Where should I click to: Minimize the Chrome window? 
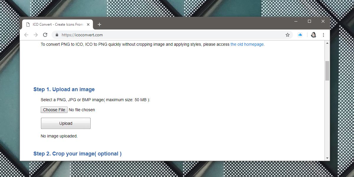(296, 21)
